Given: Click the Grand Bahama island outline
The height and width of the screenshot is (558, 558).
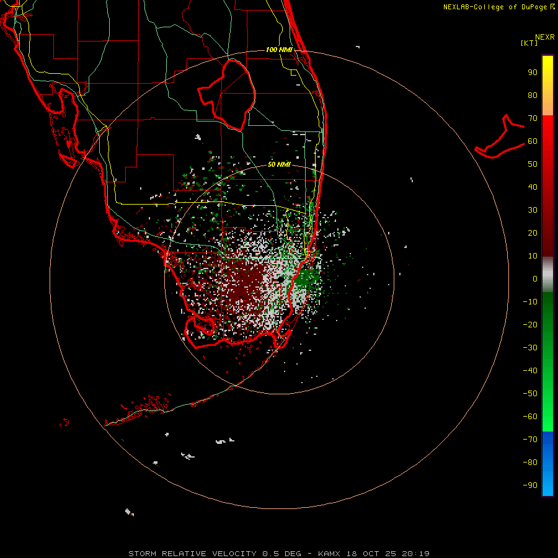Looking at the screenshot, I should pos(500,137).
